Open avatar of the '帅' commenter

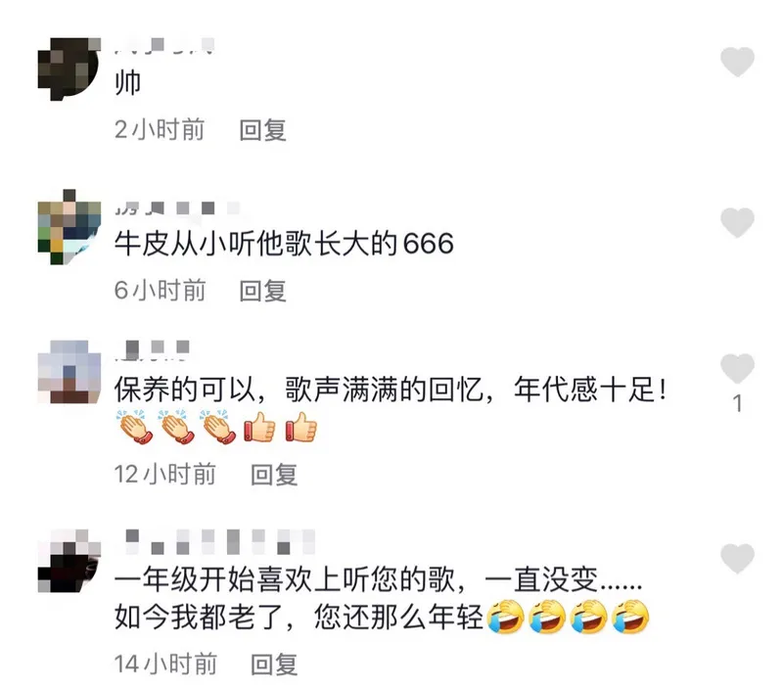point(69,69)
